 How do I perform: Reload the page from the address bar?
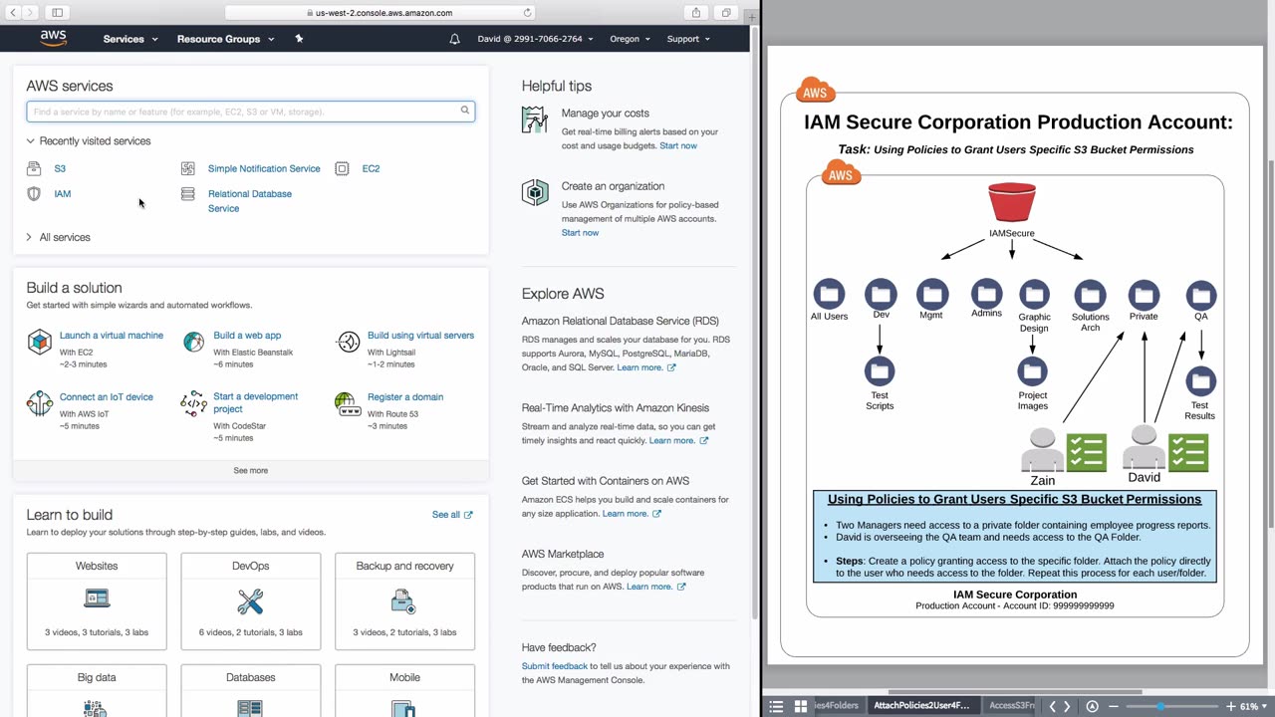(x=527, y=13)
